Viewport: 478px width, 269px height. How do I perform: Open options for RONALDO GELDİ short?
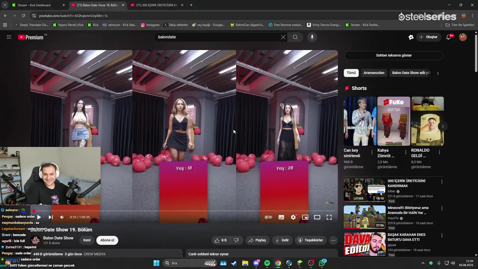tap(439, 152)
